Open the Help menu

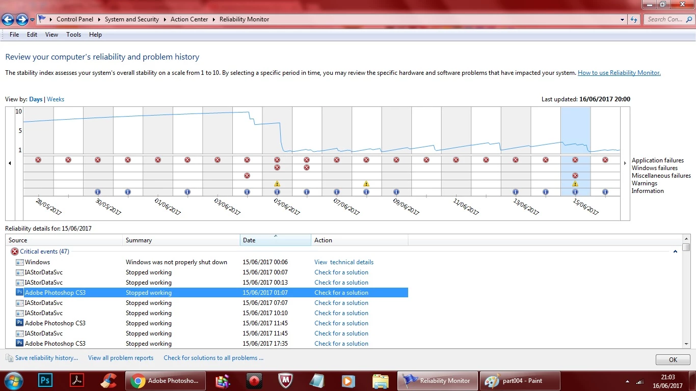[x=95, y=35]
